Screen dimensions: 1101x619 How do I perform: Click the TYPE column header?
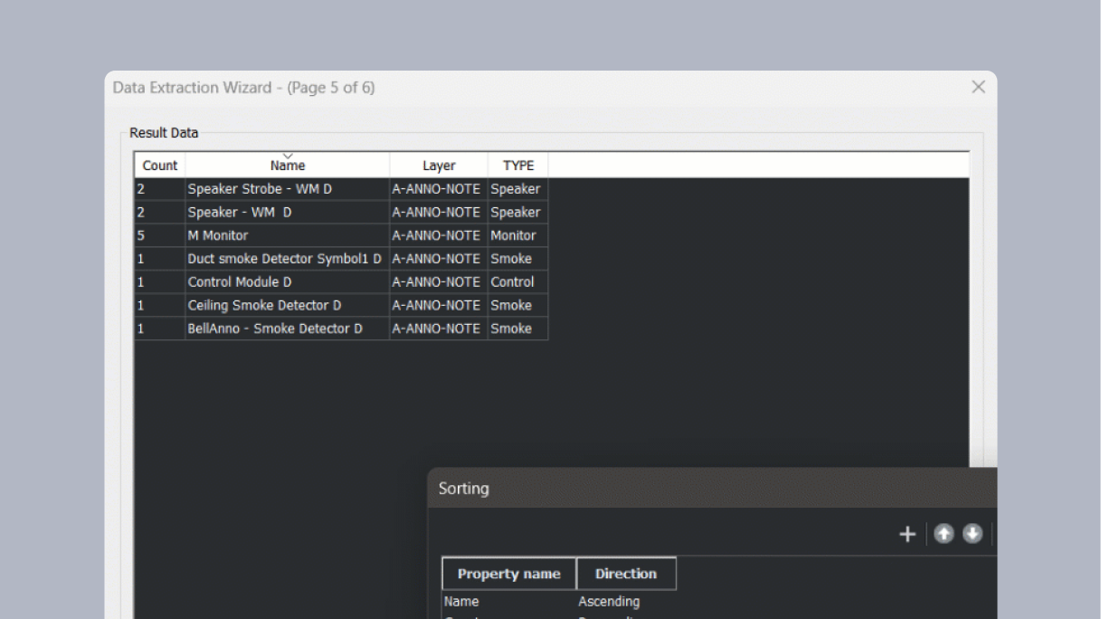(x=518, y=165)
